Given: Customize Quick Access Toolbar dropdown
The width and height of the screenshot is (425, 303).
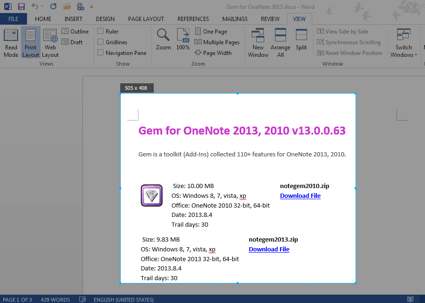Looking at the screenshot, I should click(x=92, y=7).
